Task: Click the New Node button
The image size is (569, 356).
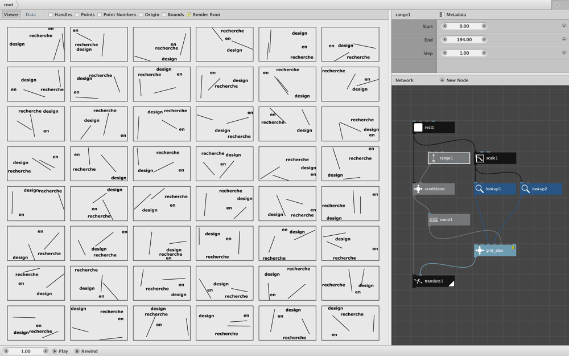Action: pos(454,80)
